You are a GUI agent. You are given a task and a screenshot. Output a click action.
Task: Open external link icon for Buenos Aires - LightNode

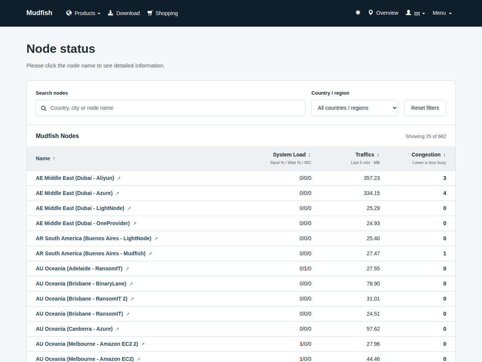coord(156,239)
